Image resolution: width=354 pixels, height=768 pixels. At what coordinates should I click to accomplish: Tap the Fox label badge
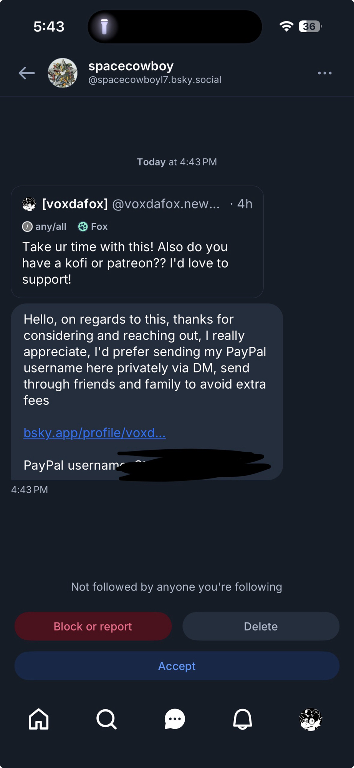[x=93, y=227]
